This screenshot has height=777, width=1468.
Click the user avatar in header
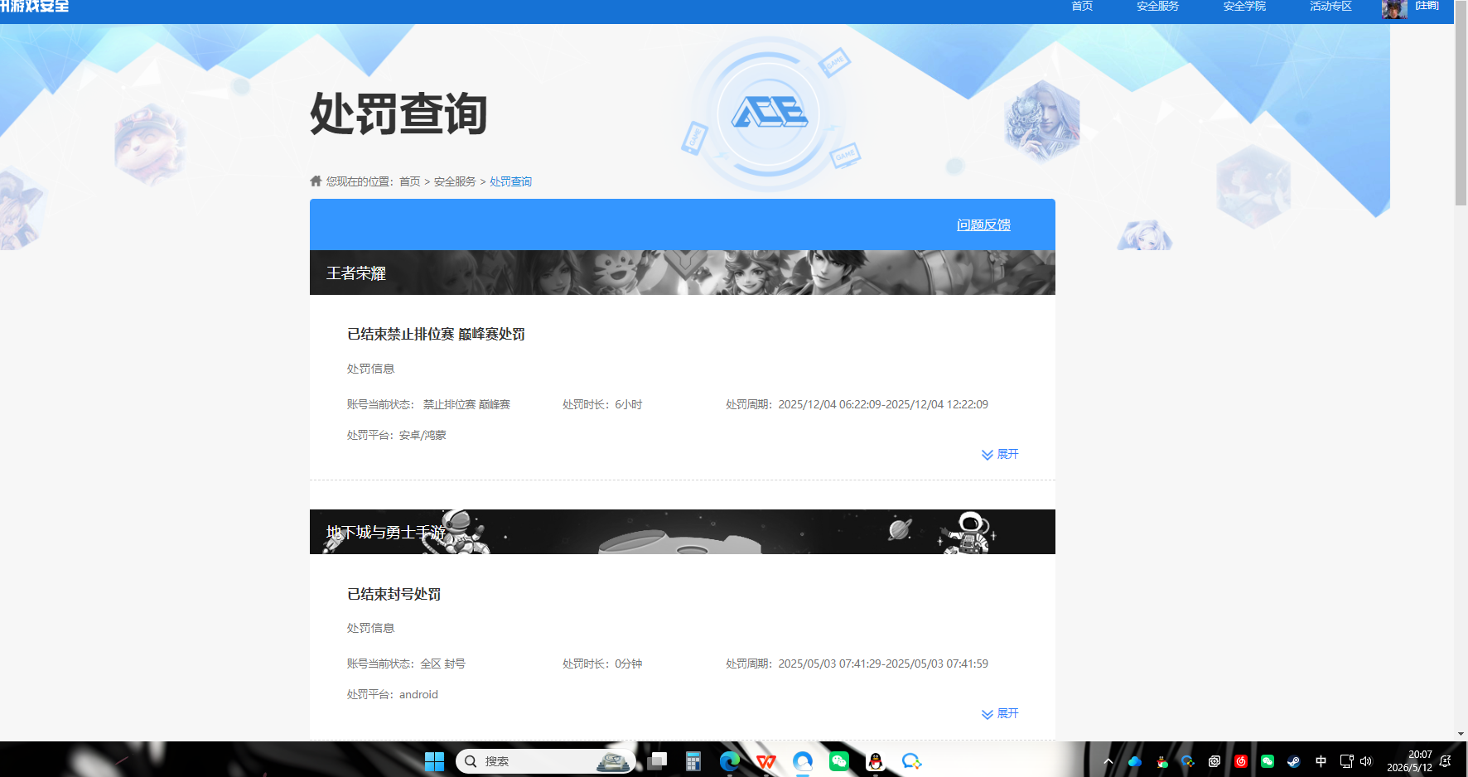(1394, 8)
